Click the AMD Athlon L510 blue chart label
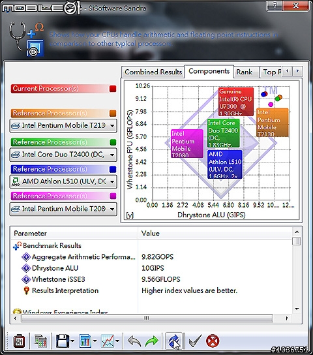Viewport: 313px width, 355px height. pyautogui.click(x=225, y=164)
